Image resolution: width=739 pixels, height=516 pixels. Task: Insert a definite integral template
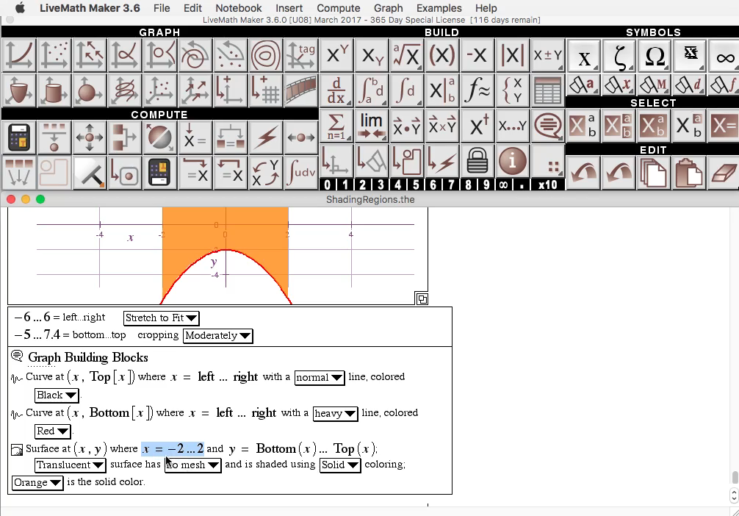point(371,90)
